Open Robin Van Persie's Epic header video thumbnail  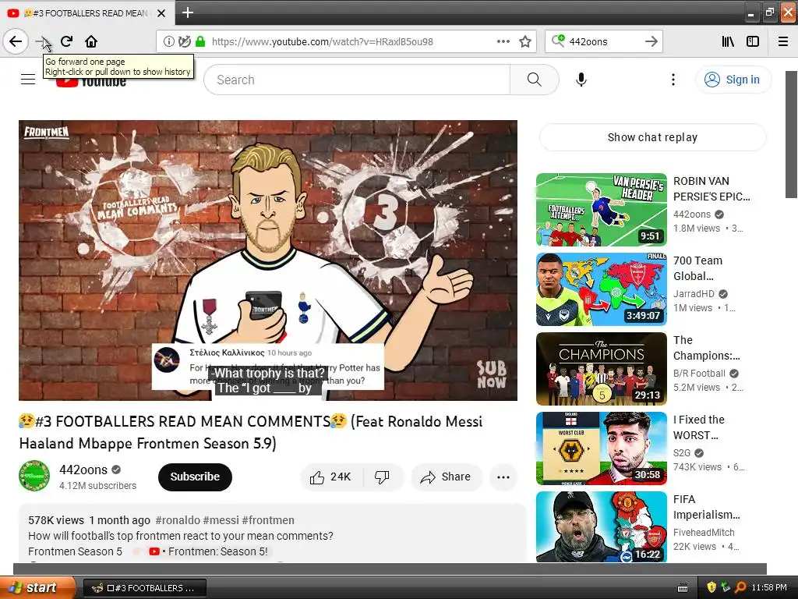pyautogui.click(x=602, y=209)
